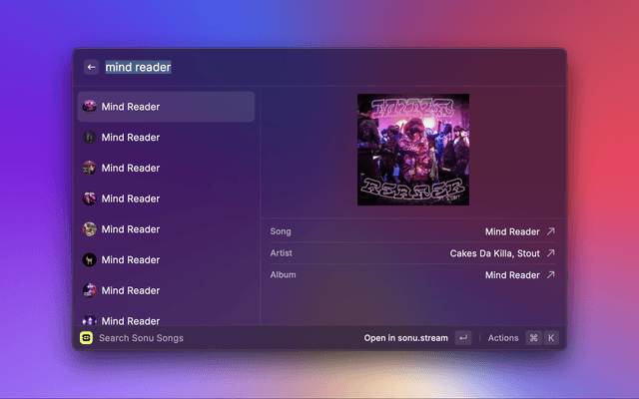Click the Sonu extension icon in footer
639x399 pixels.
[87, 338]
